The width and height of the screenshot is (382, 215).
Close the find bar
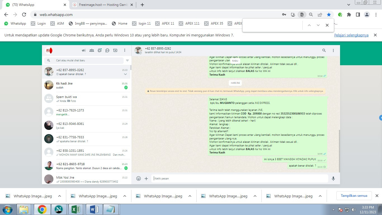pos(327,25)
